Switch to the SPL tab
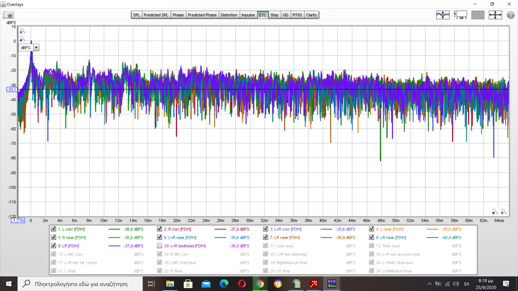518x291 pixels. (x=137, y=15)
